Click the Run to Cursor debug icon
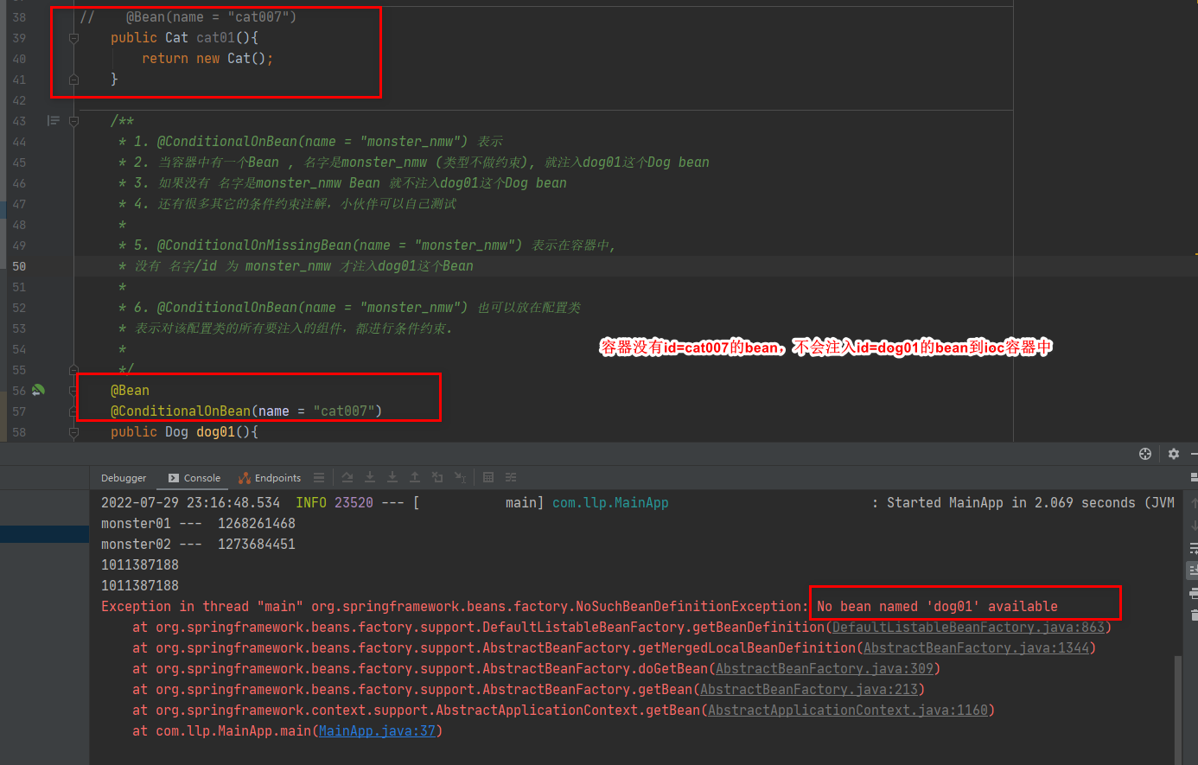This screenshot has width=1198, height=765. [460, 477]
